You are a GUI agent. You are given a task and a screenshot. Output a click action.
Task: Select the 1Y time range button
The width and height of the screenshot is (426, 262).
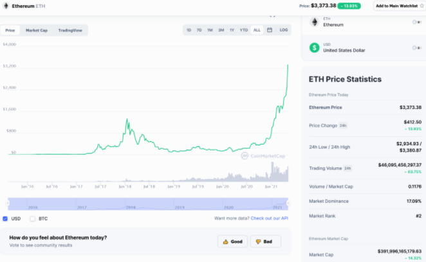[x=232, y=30]
